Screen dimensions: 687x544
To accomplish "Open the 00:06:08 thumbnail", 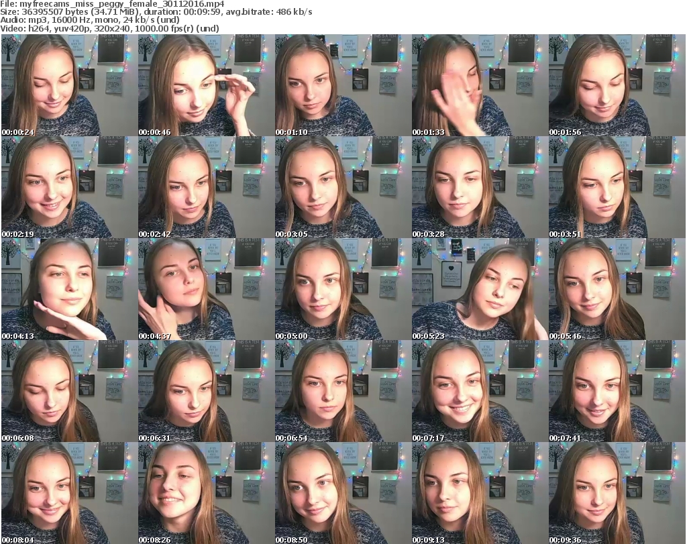I will click(69, 391).
